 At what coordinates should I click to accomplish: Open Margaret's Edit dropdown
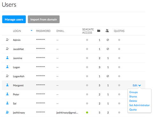[137, 85]
